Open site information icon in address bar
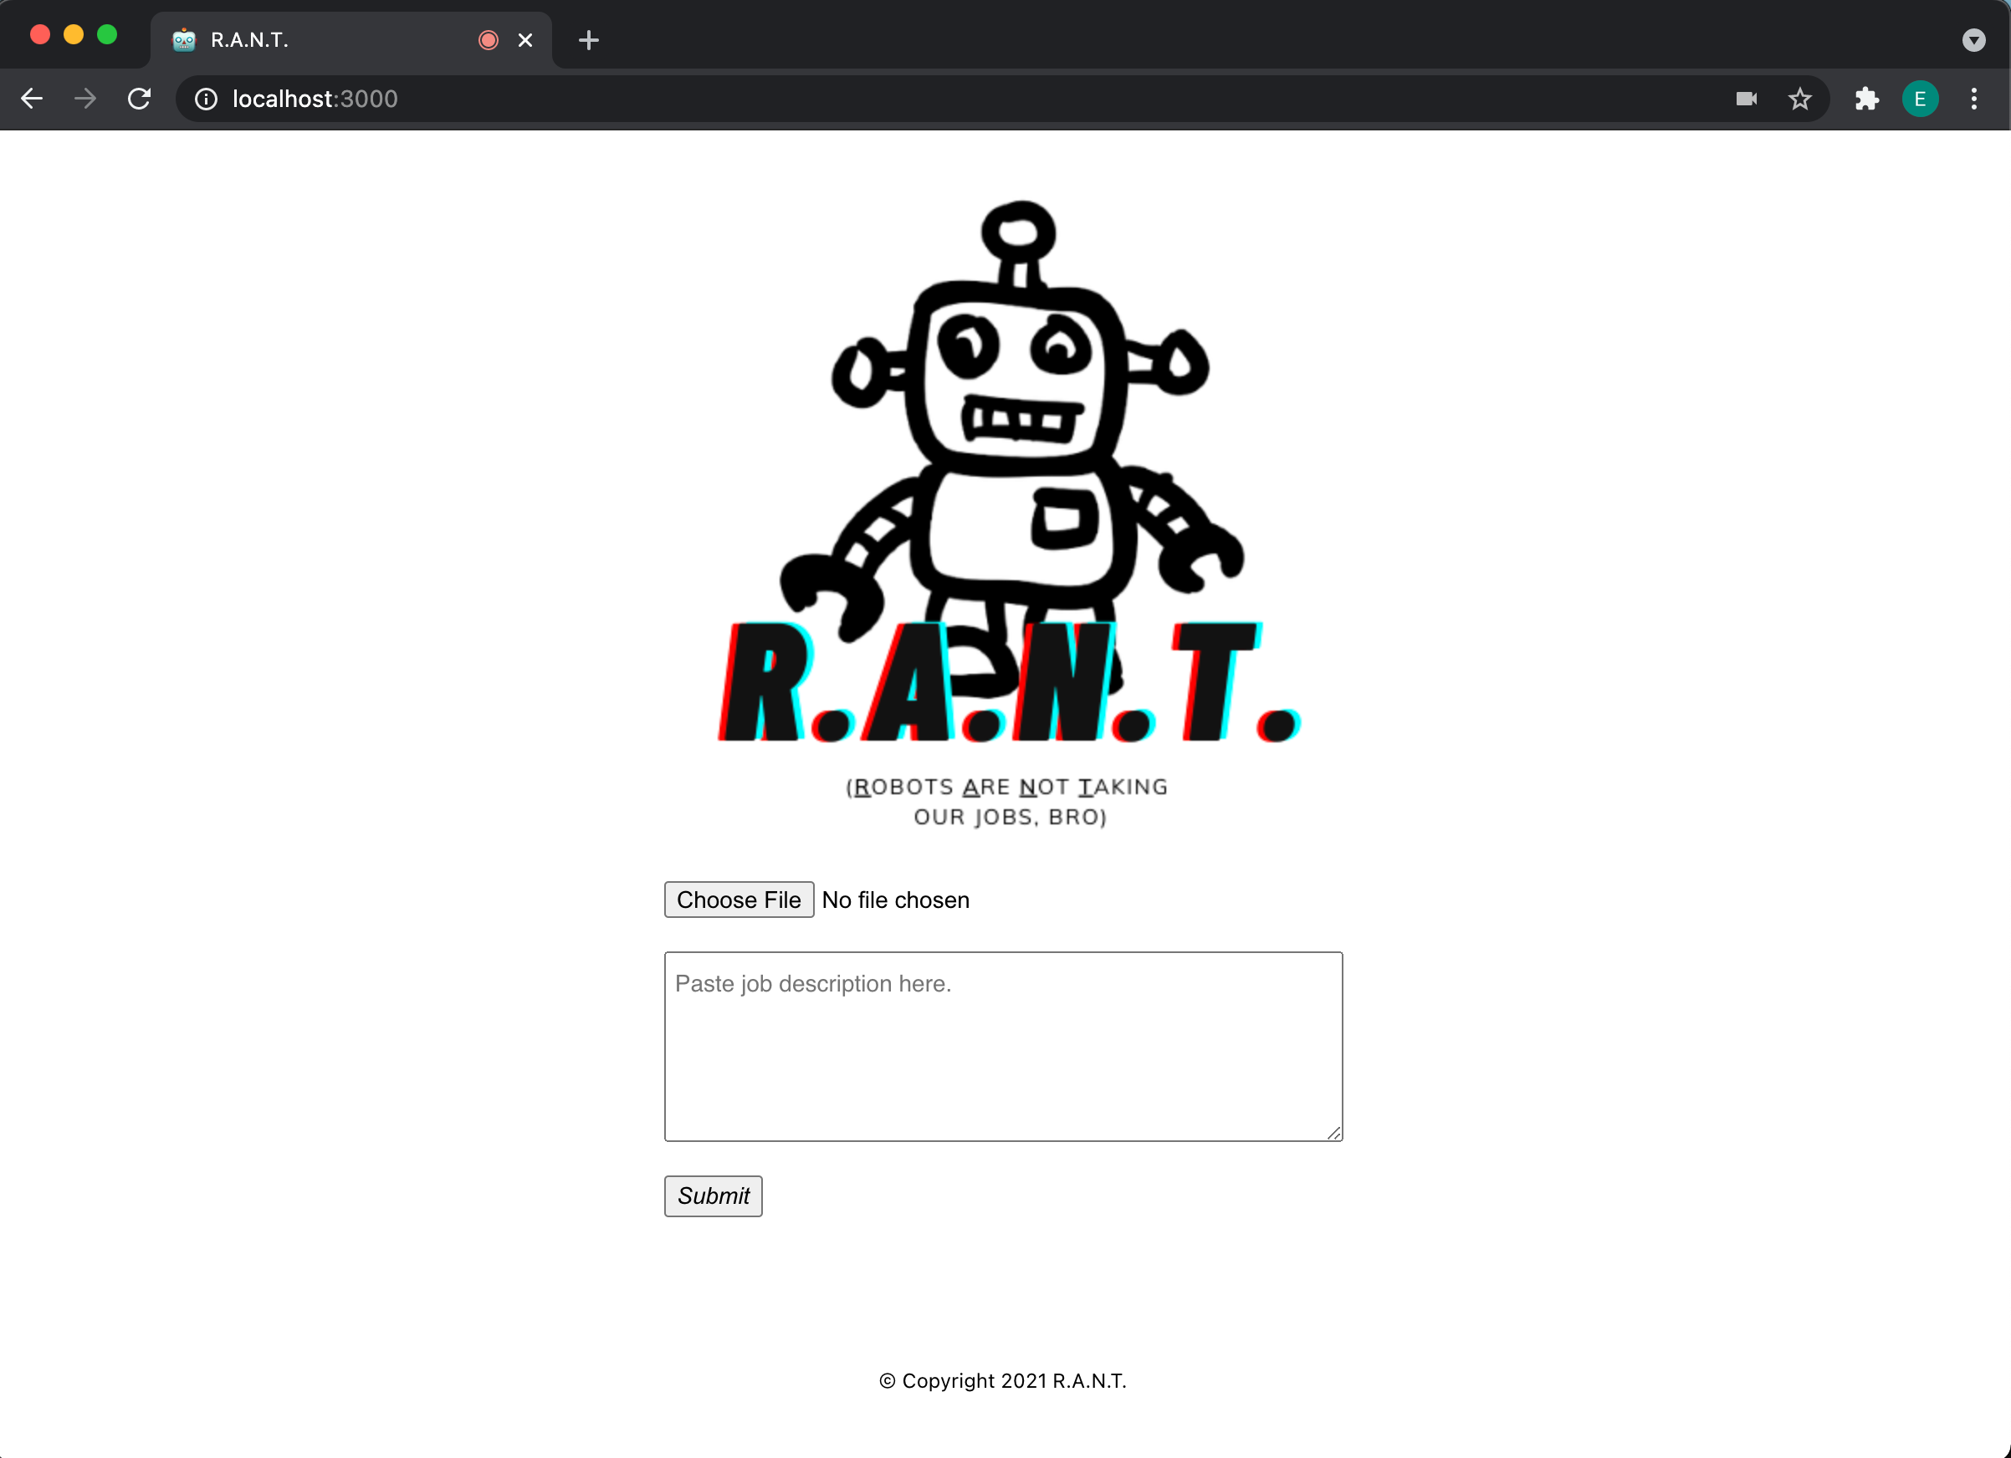 click(x=206, y=99)
